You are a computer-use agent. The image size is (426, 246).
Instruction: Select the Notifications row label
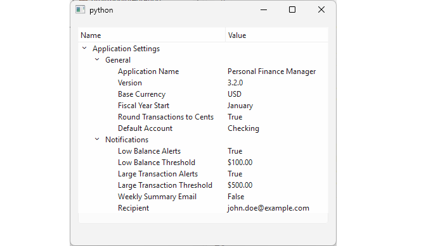pos(127,140)
